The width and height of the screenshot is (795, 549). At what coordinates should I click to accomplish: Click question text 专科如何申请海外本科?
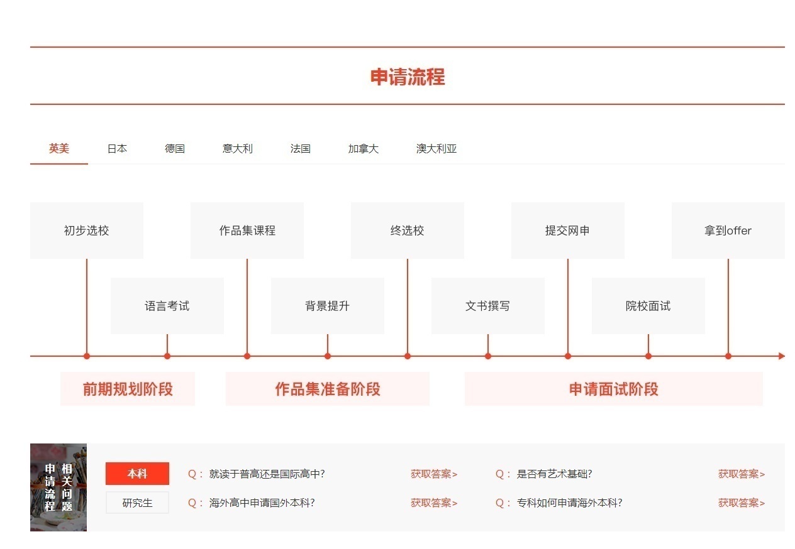[x=570, y=503]
